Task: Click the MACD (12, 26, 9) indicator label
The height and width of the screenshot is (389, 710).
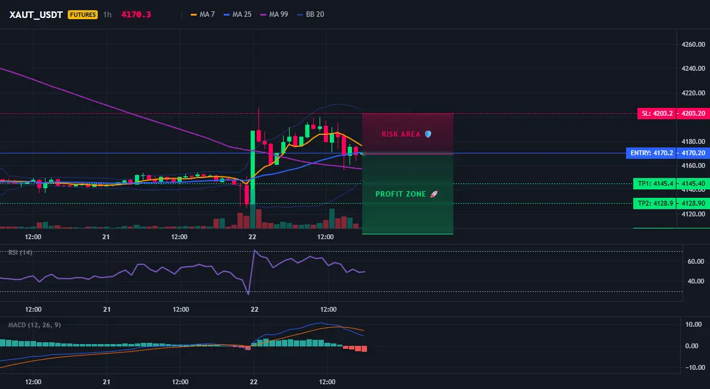Action: [34, 325]
